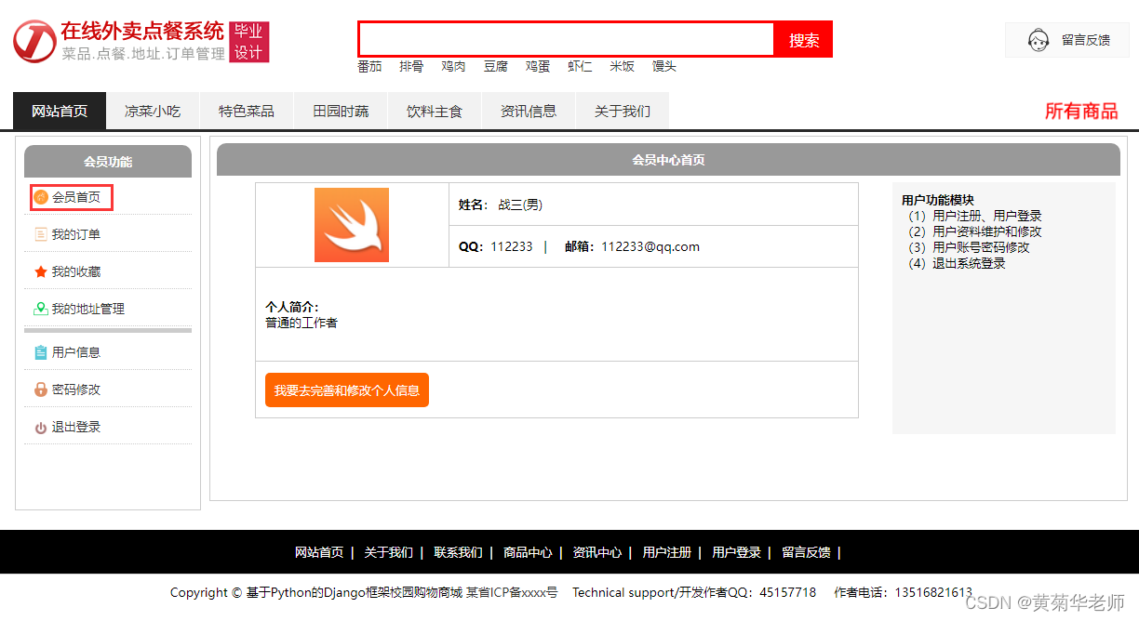Viewport: 1139px width, 621px height.
Task: Click the 会员功能 sidebar header
Action: coord(108,161)
